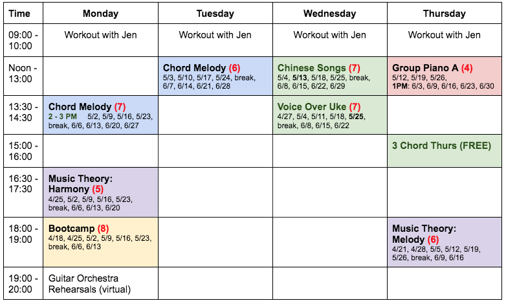
Task: Open Tuesday's Chord Melody (6) class
Action: [x=215, y=76]
